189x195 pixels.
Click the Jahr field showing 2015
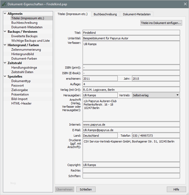(156, 78)
